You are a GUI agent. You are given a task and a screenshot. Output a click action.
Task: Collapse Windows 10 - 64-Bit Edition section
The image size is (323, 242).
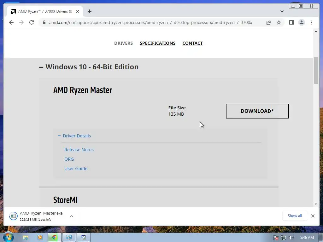pyautogui.click(x=89, y=67)
